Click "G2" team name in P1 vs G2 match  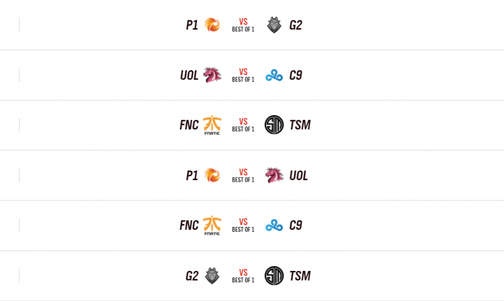296,25
